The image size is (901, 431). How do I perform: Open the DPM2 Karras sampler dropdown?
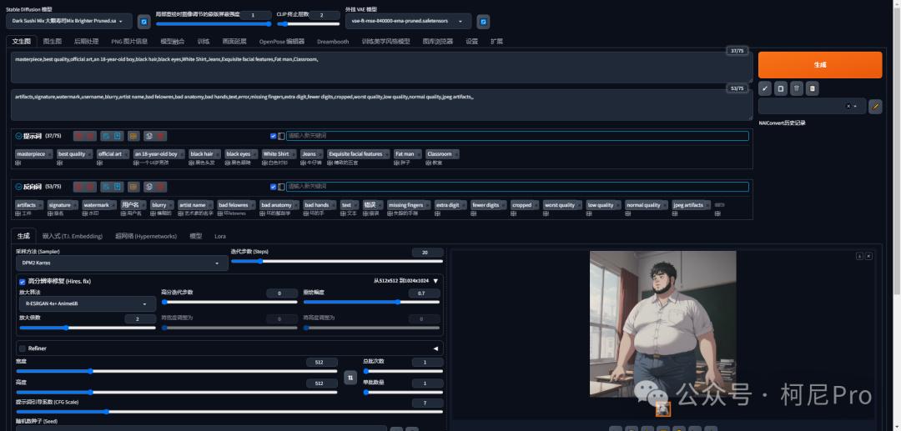(x=121, y=263)
